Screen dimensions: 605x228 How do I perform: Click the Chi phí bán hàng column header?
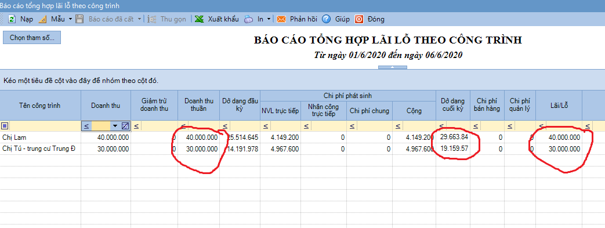[487, 106]
